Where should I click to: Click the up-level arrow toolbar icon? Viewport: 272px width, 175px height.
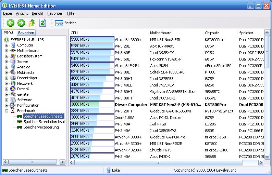(x=32, y=23)
